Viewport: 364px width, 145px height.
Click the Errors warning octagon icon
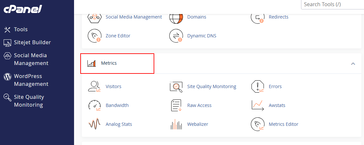(x=258, y=86)
